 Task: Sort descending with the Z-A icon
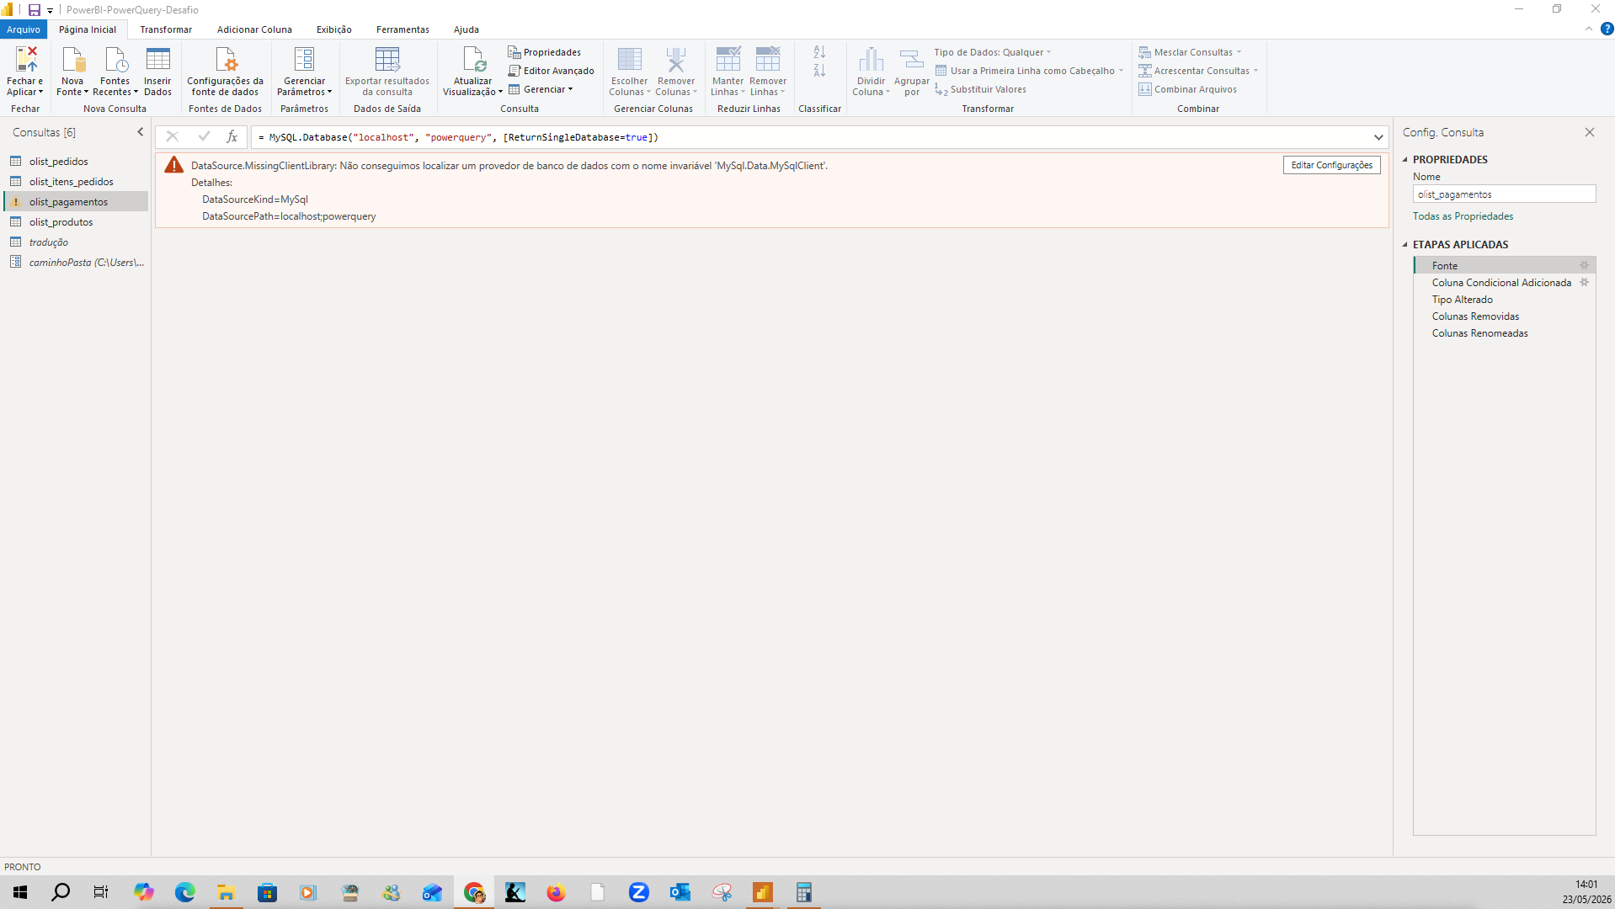point(819,71)
